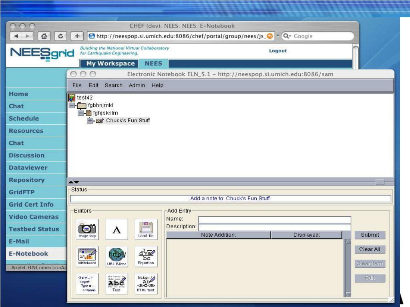Click the Clear All button

[x=370, y=249]
